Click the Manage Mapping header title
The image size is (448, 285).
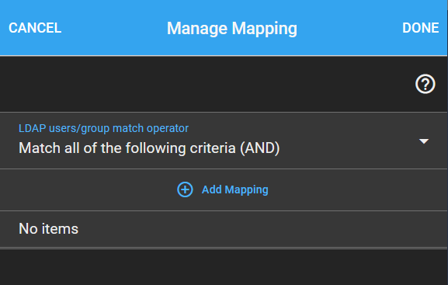(232, 29)
